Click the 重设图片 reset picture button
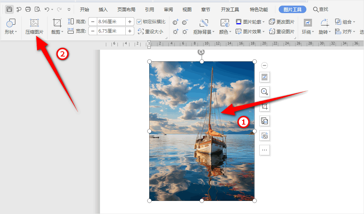Image resolution: width=364 pixels, height=214 pixels. [282, 31]
